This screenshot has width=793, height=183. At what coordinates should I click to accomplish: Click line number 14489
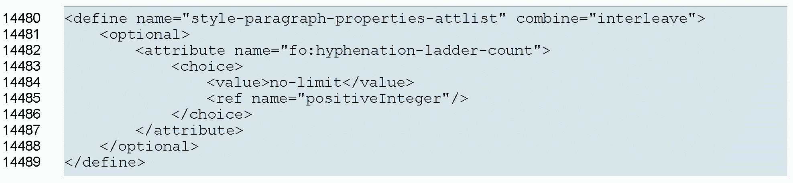pyautogui.click(x=22, y=162)
